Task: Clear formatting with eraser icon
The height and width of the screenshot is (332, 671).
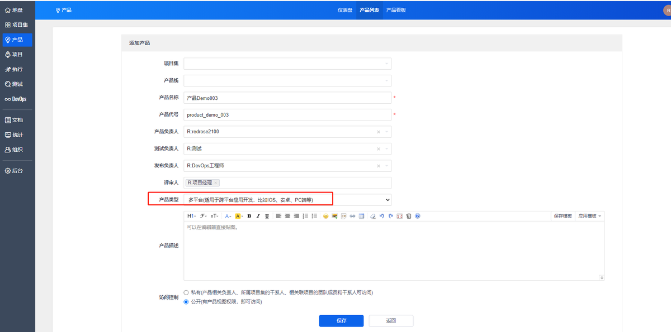Action: (372, 216)
